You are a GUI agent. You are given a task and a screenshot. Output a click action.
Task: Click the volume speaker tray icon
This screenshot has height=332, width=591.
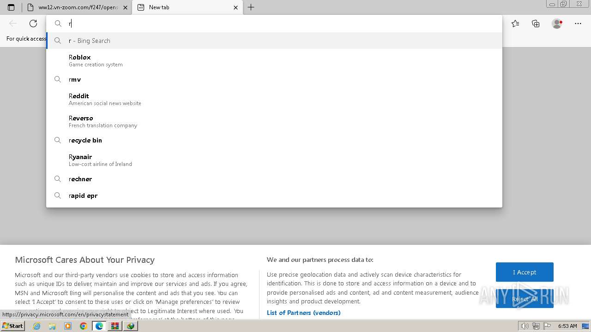[x=525, y=326]
